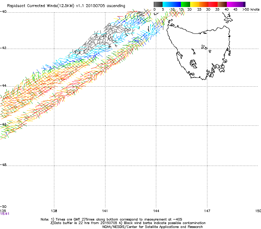Image resolution: width=261 pixels, height=229 pixels.
Task: Click the note line 'Times are GMT'
Action: (x=68, y=219)
